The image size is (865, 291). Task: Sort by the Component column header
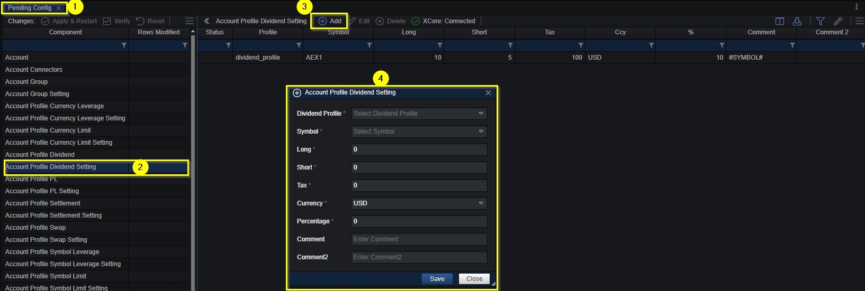66,32
